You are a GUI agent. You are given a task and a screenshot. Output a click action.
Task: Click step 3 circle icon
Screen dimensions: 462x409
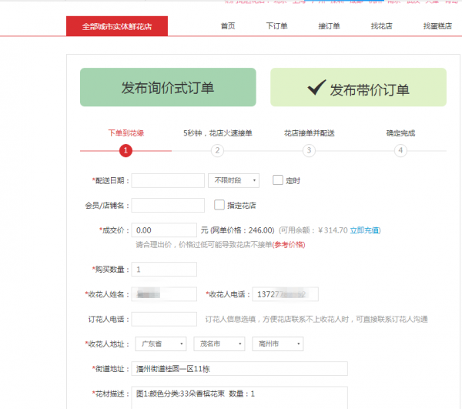[309, 151]
